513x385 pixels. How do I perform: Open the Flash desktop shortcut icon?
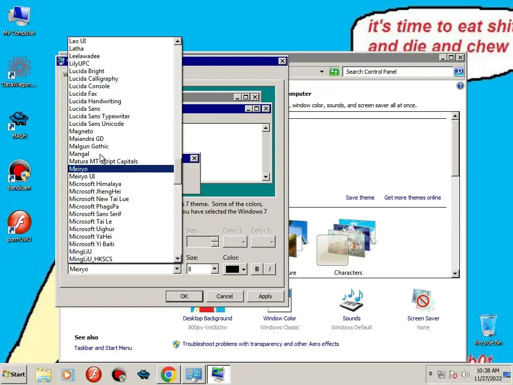click(19, 226)
